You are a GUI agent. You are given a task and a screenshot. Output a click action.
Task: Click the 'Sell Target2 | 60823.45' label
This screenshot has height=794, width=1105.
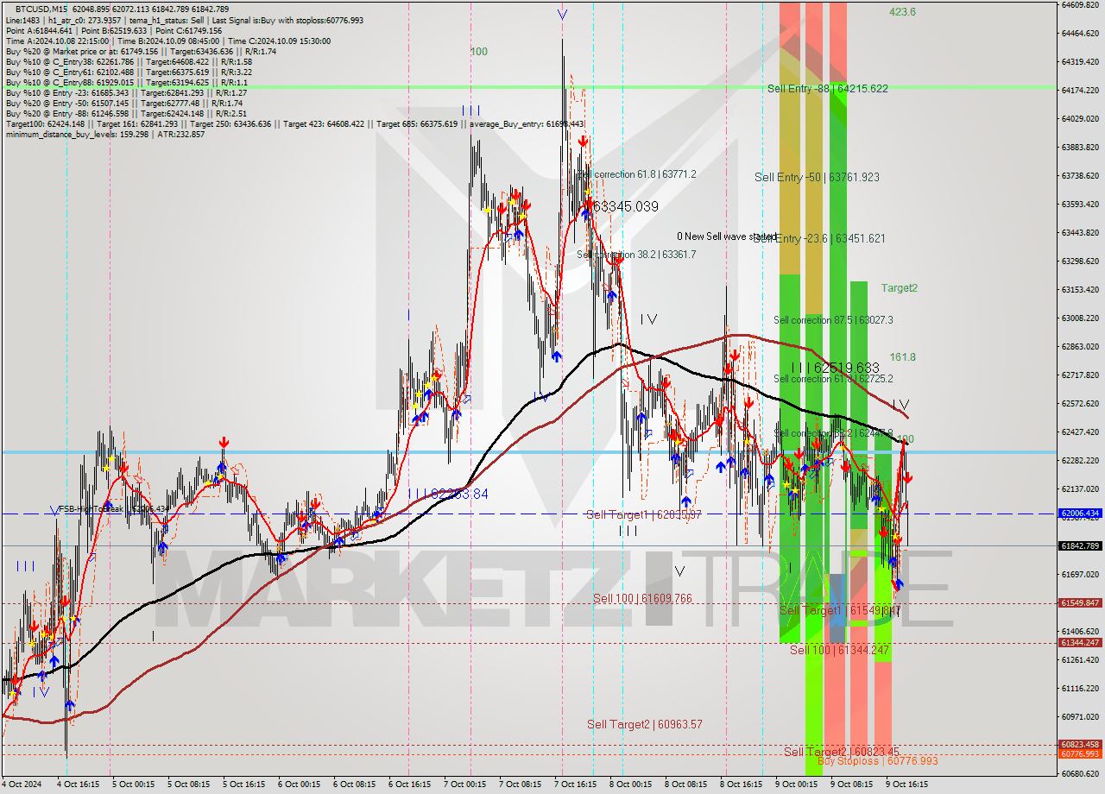842,752
